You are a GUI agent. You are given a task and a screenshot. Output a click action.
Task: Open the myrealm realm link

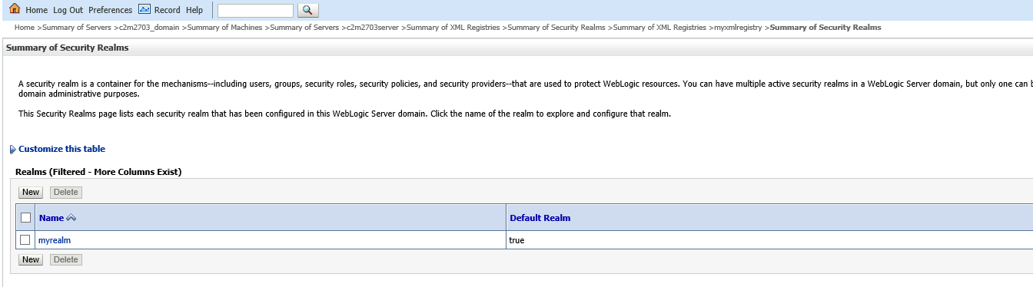pyautogui.click(x=55, y=240)
